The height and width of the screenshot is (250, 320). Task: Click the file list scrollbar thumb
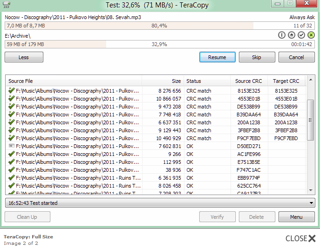pos(311,120)
